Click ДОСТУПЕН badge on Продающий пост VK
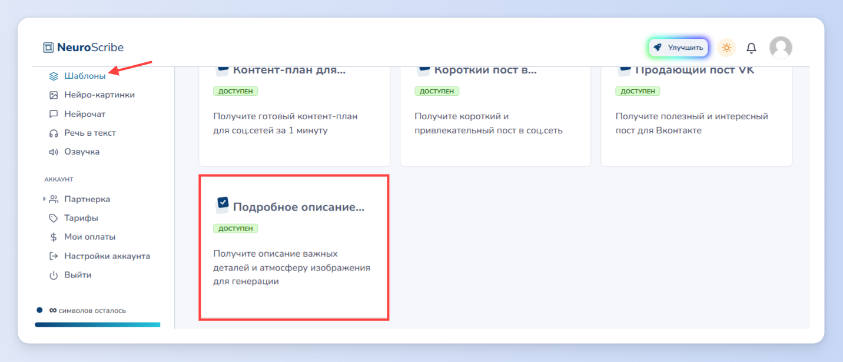Image resolution: width=843 pixels, height=362 pixels. point(638,91)
